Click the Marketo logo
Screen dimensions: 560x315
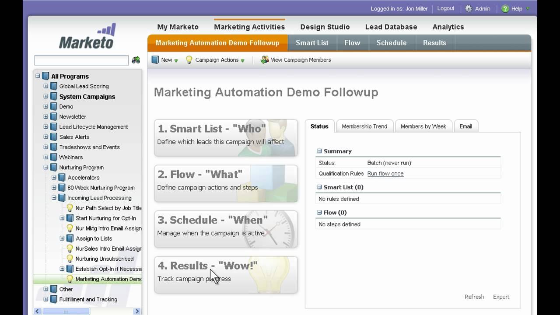click(87, 36)
